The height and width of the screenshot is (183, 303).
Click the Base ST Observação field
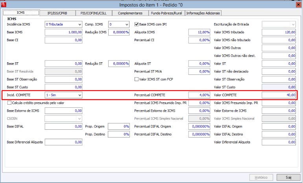(x=63, y=79)
